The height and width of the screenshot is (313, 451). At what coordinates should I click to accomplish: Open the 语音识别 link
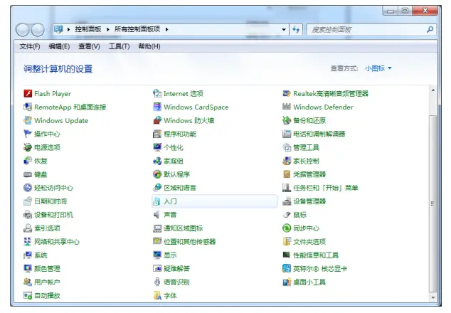(176, 282)
